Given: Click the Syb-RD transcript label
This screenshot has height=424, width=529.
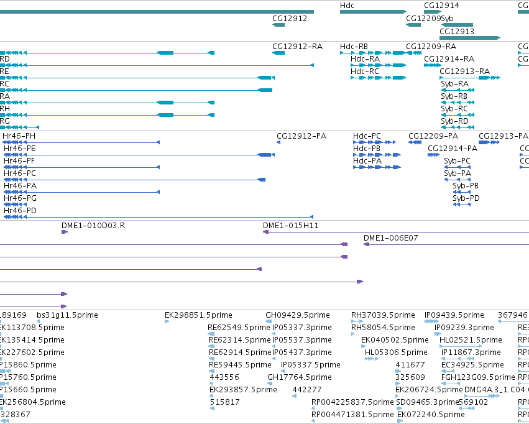Looking at the screenshot, I should tap(454, 121).
